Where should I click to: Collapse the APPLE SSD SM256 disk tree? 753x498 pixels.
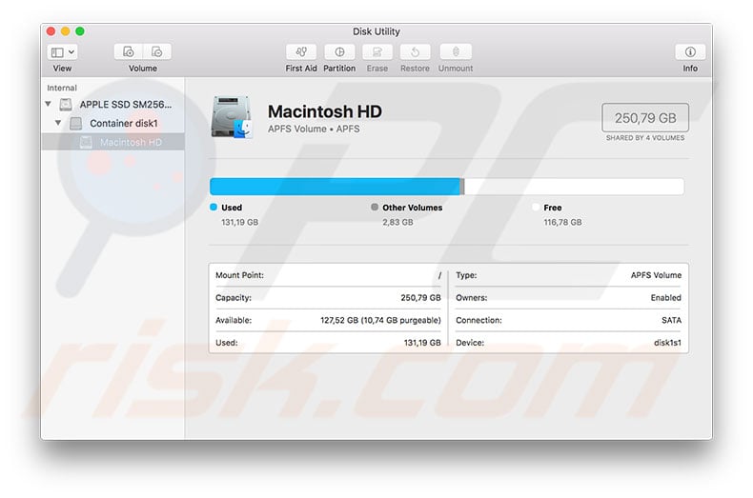click(x=48, y=104)
